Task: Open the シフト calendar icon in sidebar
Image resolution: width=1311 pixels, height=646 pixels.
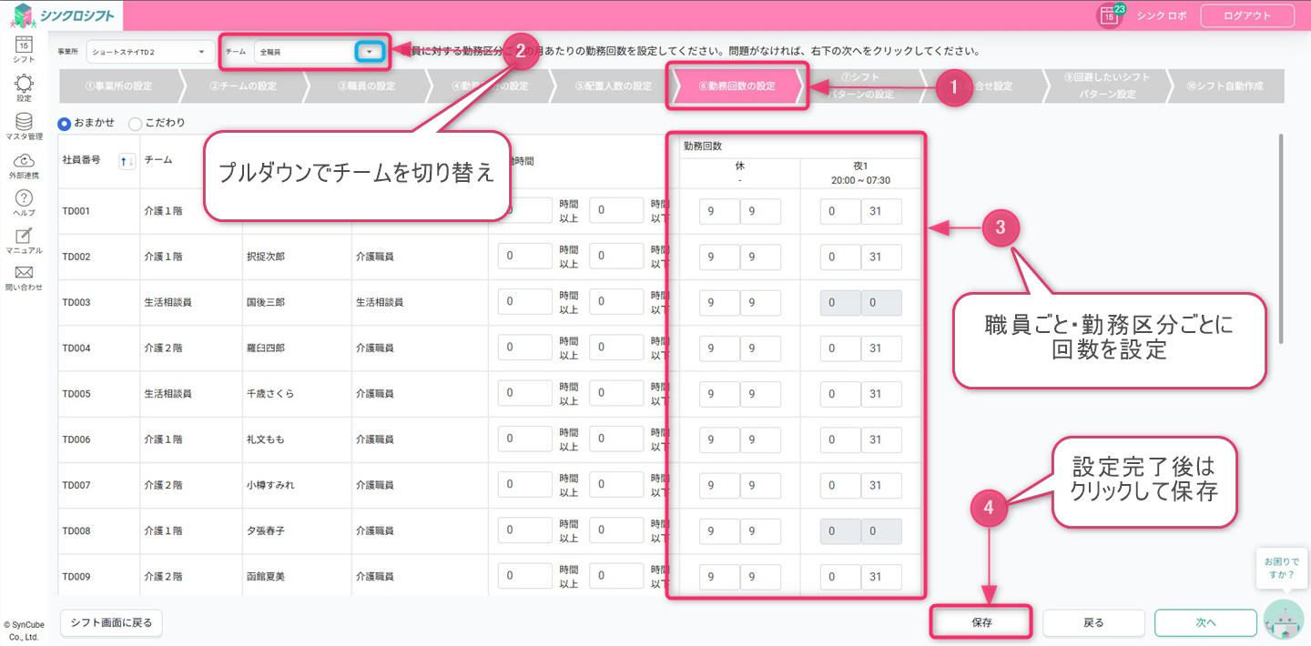Action: (x=24, y=45)
